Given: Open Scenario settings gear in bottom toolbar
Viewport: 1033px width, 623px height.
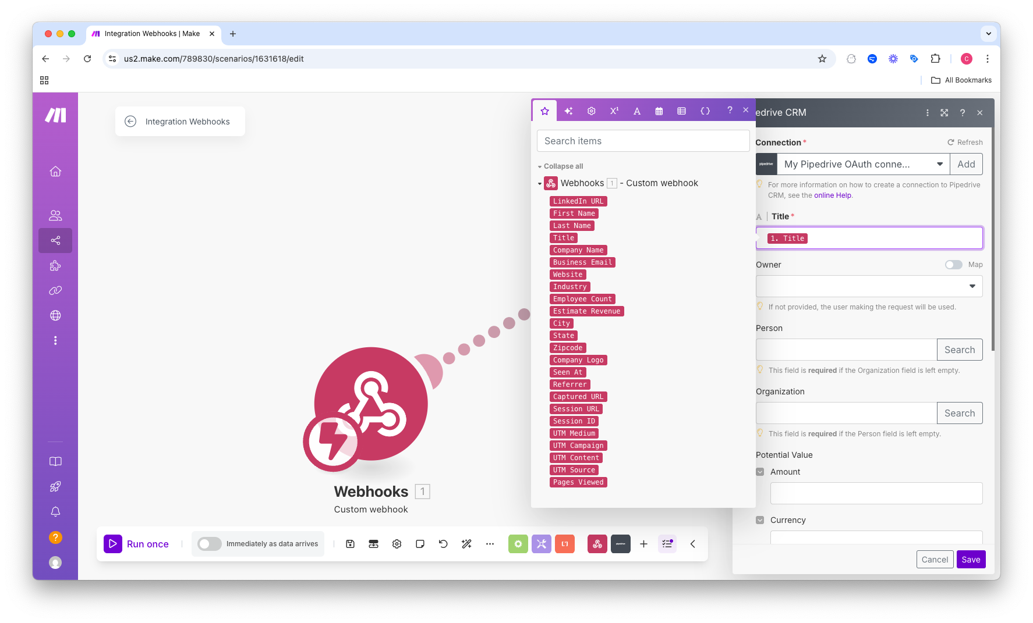Looking at the screenshot, I should click(397, 544).
